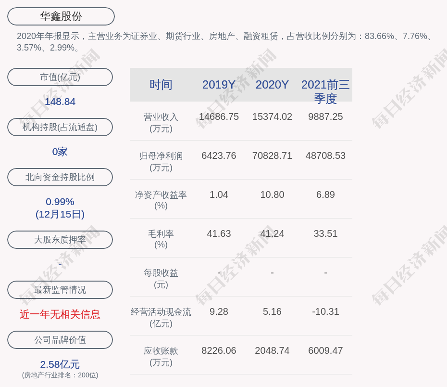Click cash flow value 9.28

click(219, 311)
